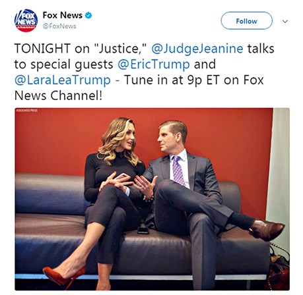The height and width of the screenshot is (295, 303).
Task: Open the @EricTrump mention
Action: tap(154, 65)
